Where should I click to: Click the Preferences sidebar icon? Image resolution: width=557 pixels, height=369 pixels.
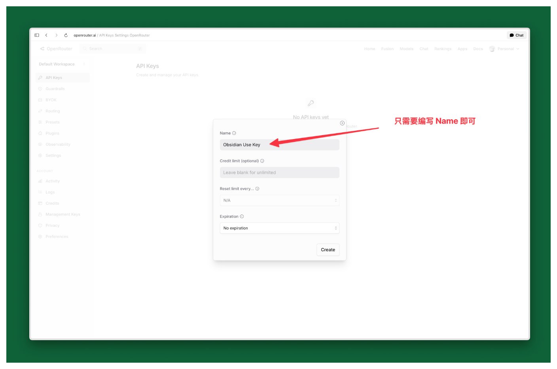(40, 237)
